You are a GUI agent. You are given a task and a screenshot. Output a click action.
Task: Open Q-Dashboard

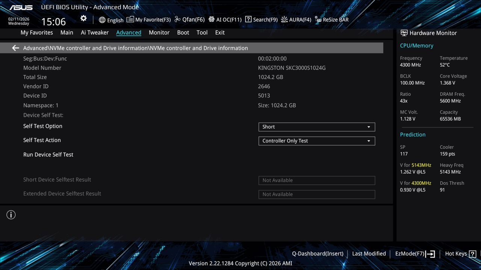click(x=318, y=253)
